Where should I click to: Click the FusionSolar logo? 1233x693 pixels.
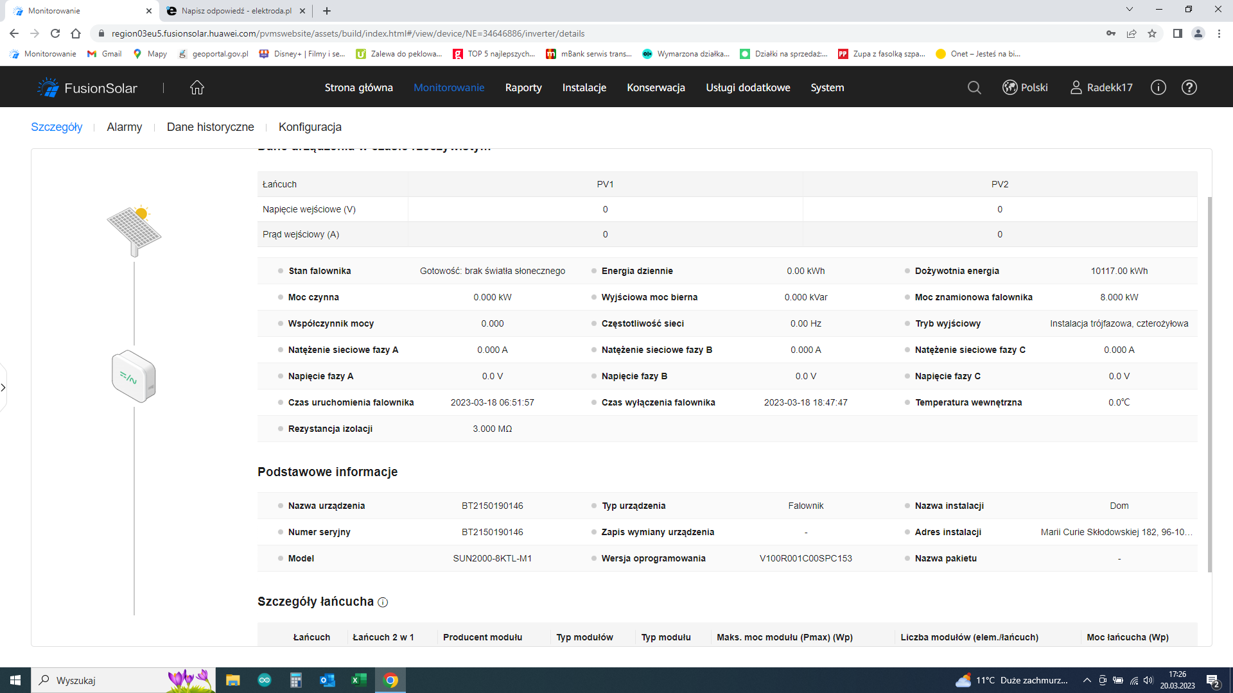[x=87, y=87]
